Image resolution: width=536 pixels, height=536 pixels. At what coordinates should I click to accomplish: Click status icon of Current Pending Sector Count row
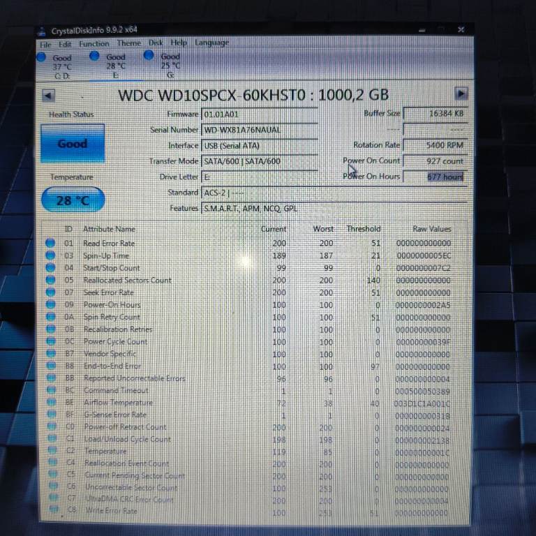coord(53,474)
